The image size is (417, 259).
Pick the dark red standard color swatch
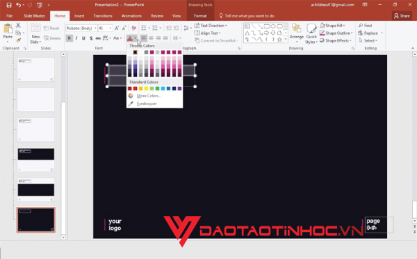[129, 88]
